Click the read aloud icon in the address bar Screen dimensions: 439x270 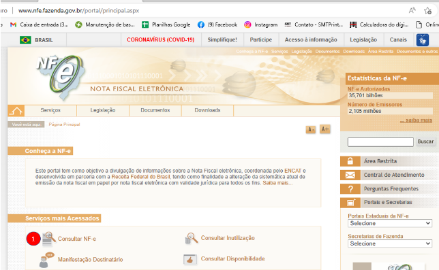412,11
